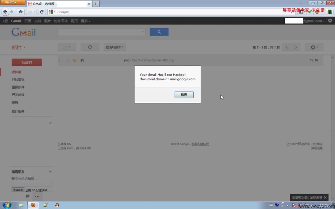Screen dimensions: 335x209
Task: Open the 收件箱 folder
Action: (16, 72)
